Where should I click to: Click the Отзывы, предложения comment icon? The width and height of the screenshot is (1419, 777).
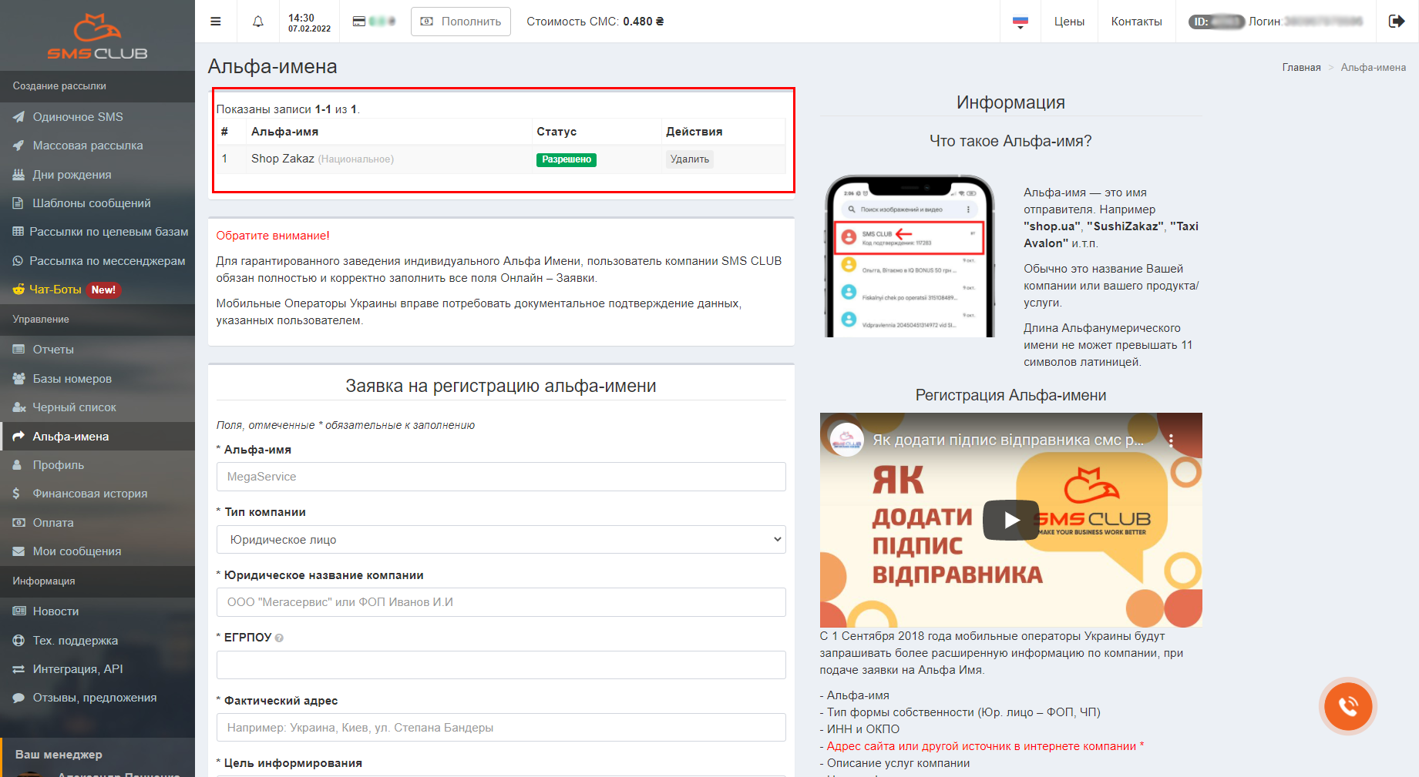pyautogui.click(x=18, y=698)
